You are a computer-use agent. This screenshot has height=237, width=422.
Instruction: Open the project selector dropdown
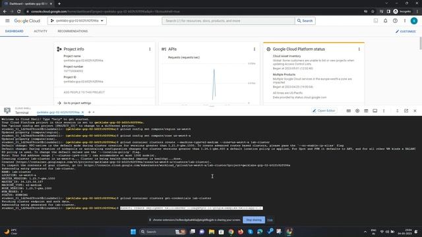(77, 20)
